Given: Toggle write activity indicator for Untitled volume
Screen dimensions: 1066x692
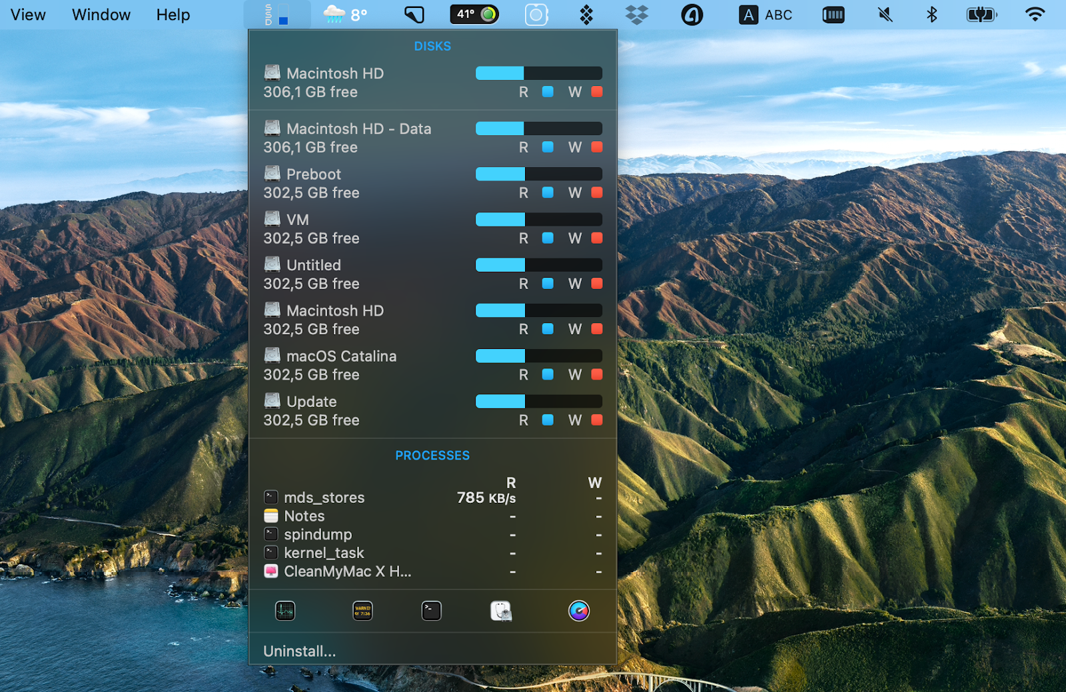Looking at the screenshot, I should (x=597, y=284).
